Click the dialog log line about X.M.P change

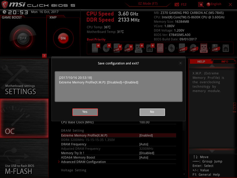(x=98, y=82)
